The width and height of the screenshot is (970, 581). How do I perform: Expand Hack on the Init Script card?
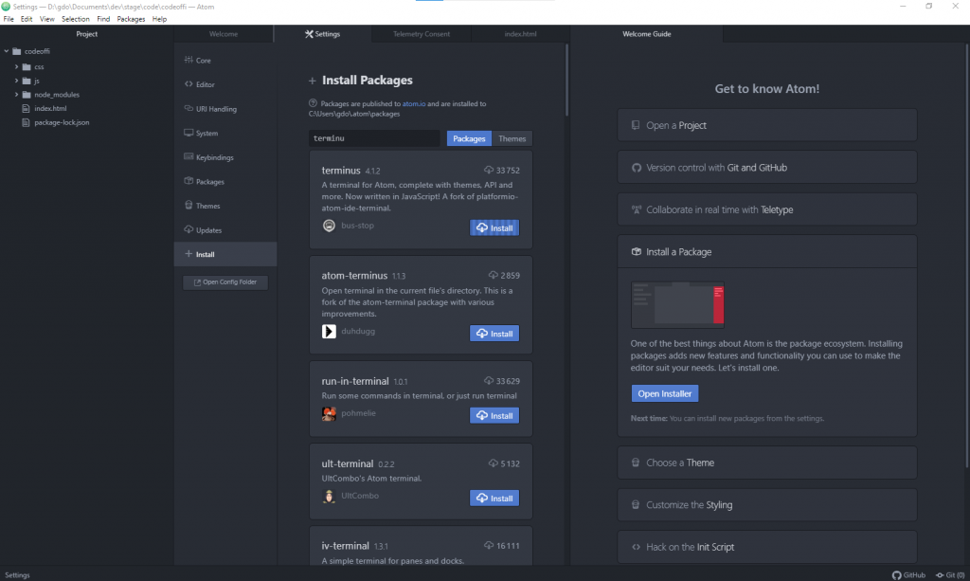tap(767, 547)
